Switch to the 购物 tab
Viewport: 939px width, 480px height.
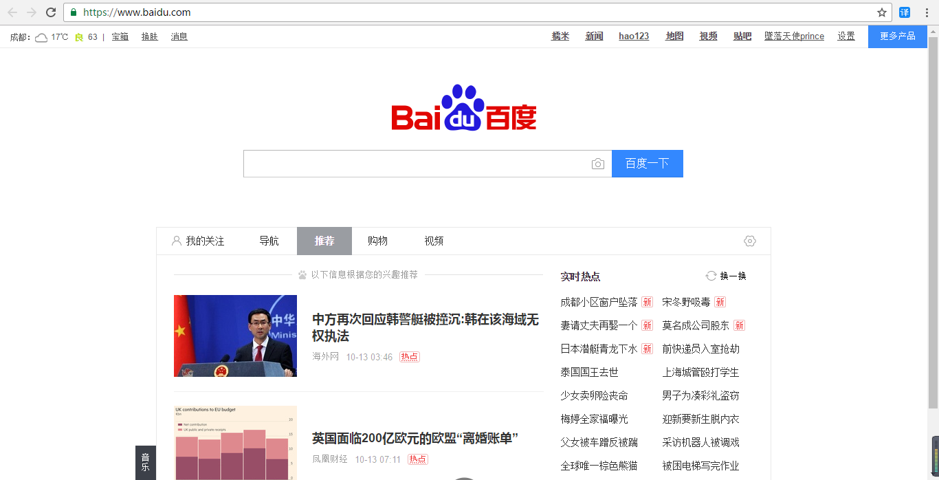tap(377, 241)
